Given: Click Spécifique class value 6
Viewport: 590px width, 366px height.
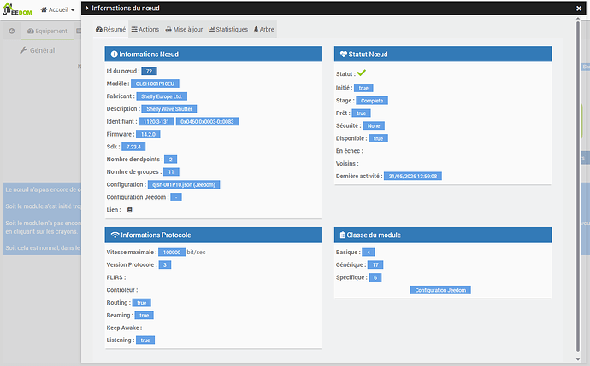Looking at the screenshot, I should click(x=375, y=277).
